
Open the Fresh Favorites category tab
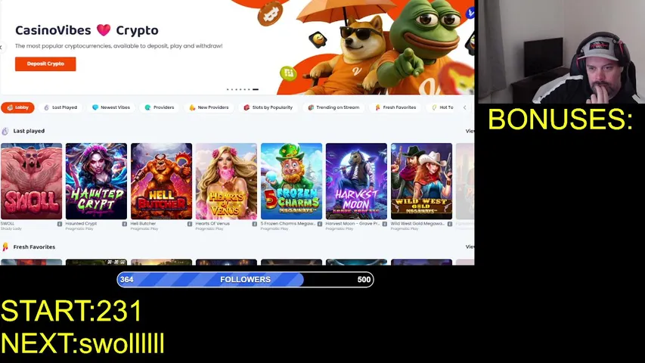395,107
